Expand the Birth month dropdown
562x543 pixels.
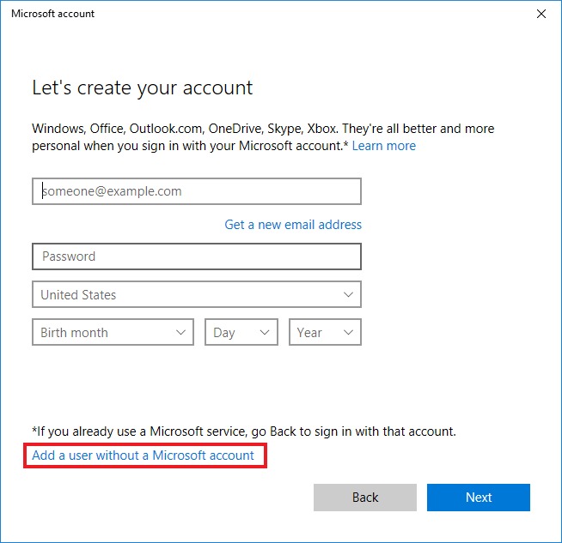(x=112, y=333)
